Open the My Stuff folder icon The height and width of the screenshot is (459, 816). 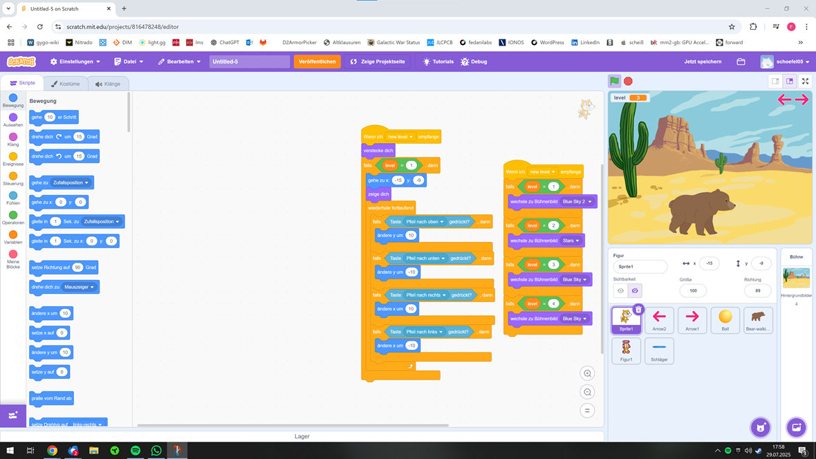741,62
